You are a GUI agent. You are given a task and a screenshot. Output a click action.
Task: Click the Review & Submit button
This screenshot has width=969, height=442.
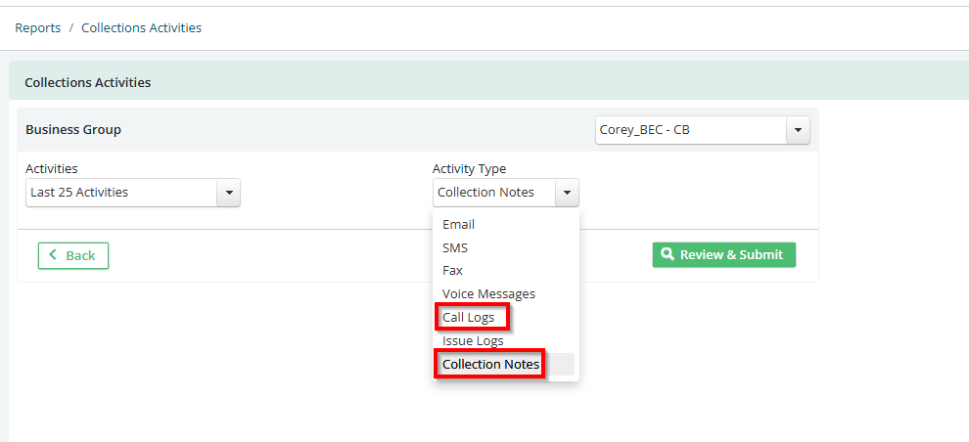pos(724,254)
